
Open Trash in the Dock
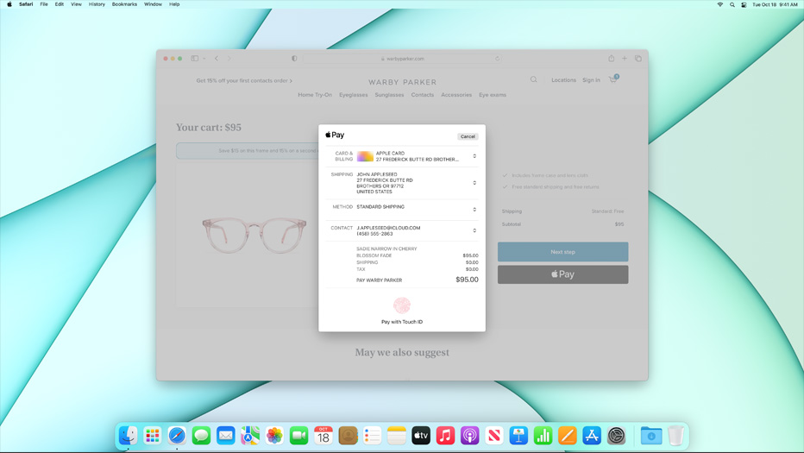pyautogui.click(x=676, y=436)
